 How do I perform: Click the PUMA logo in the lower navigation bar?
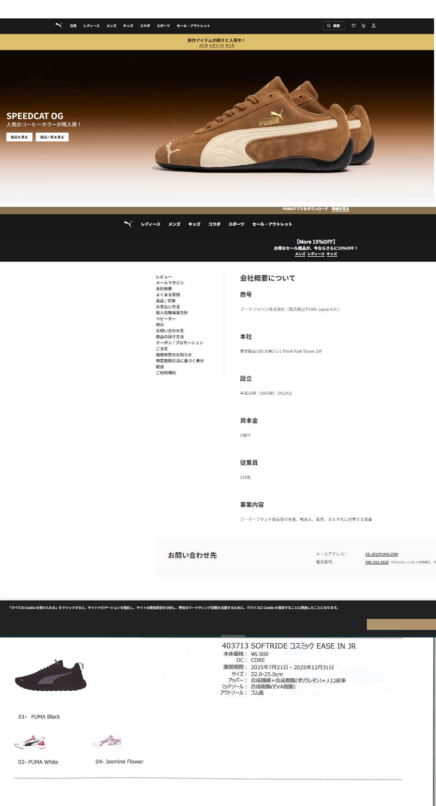click(x=128, y=224)
